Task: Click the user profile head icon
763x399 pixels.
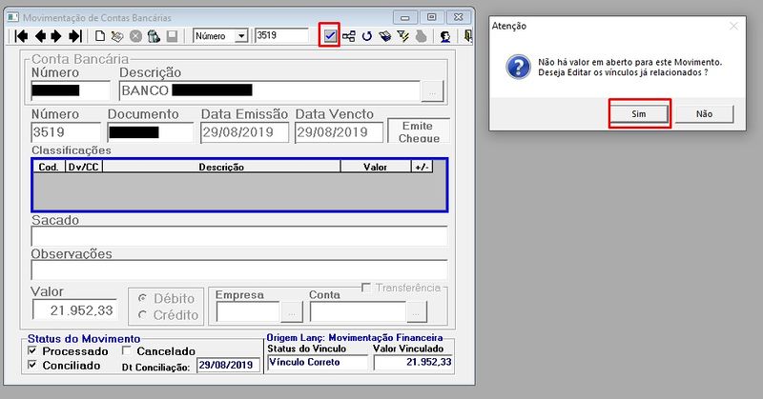Action: [444, 36]
